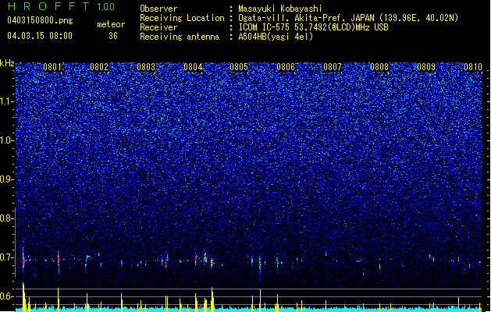Click the Ogata-vill. Akita-Pref. JAPAN location text
The image size is (491, 312).
point(348,18)
